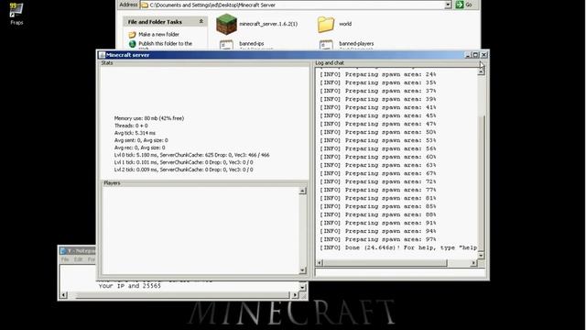Click the 'Lvl 2 tick' stats line
Viewport: 586px width, 330px height.
coord(183,170)
